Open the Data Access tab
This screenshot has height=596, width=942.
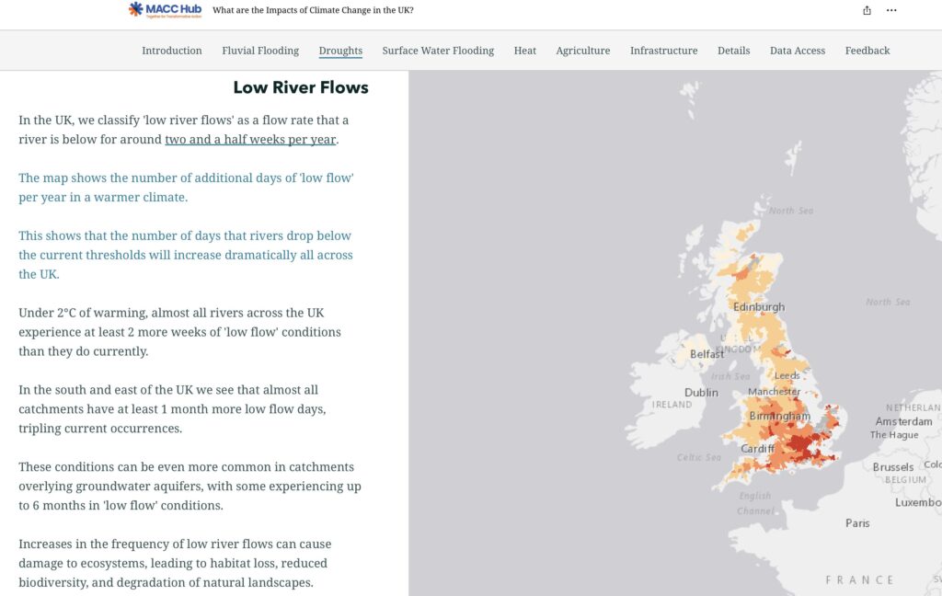point(798,51)
